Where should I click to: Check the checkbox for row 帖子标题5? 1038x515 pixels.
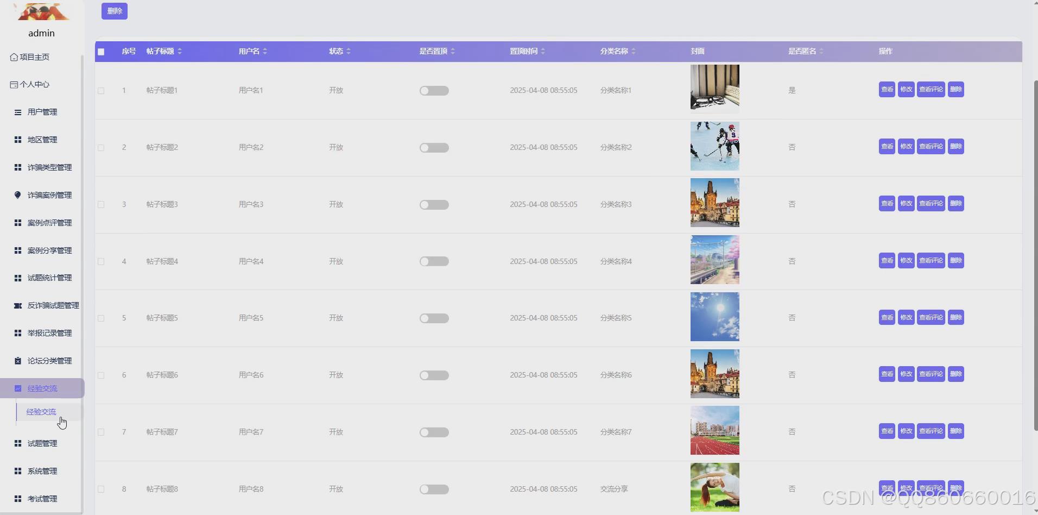click(101, 318)
